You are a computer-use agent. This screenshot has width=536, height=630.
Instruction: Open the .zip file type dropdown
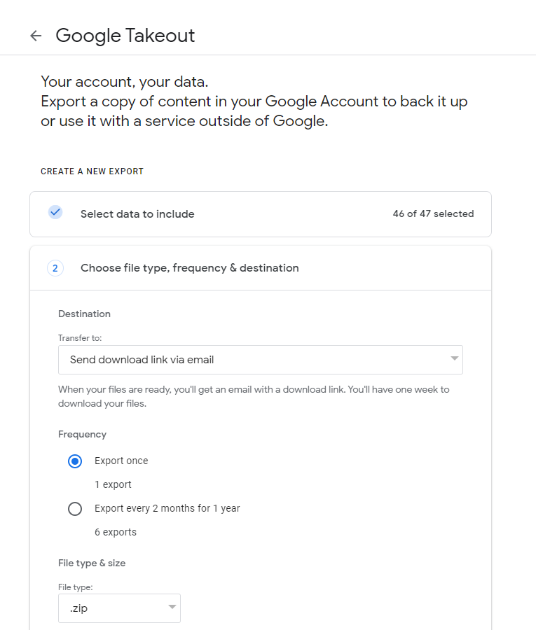(119, 608)
